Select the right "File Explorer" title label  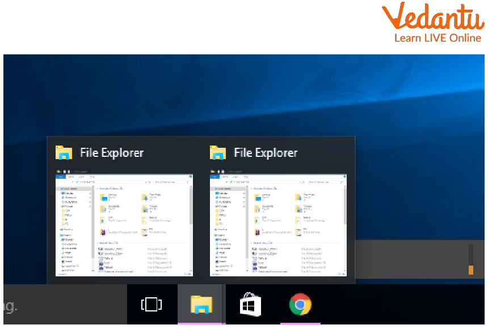click(x=266, y=153)
